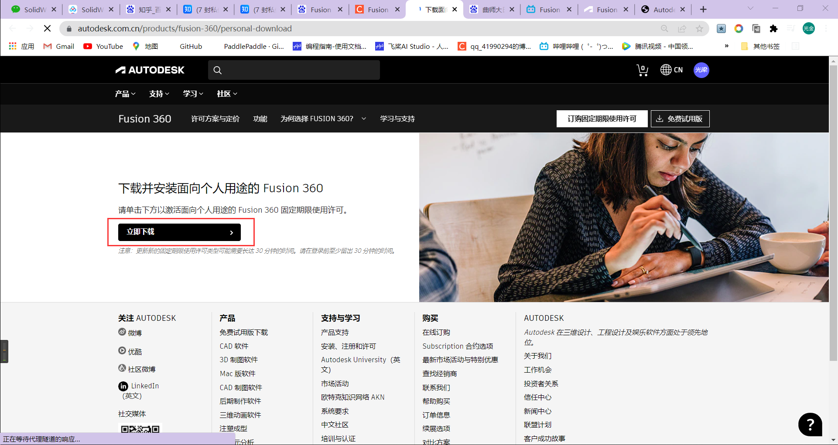Click the YouTube bookmark icon
Image resolution: width=838 pixels, height=445 pixels.
click(x=88, y=46)
